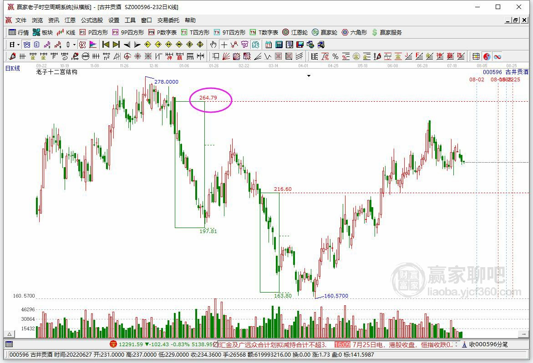The width and height of the screenshot is (533, 363).
Task: Open the calendar date icon
Action: pyautogui.click(x=269, y=45)
